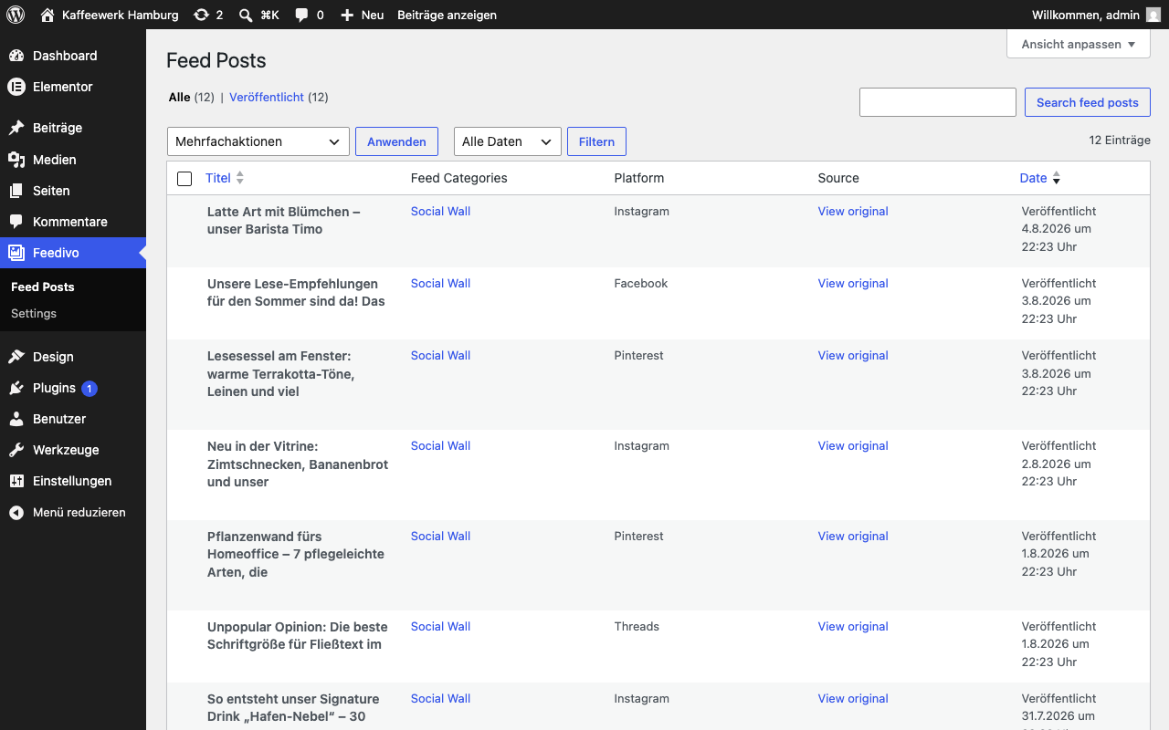The width and height of the screenshot is (1169, 730).
Task: Click title 'Pflanzenwand fürs Homeoffice'
Action: tap(296, 554)
